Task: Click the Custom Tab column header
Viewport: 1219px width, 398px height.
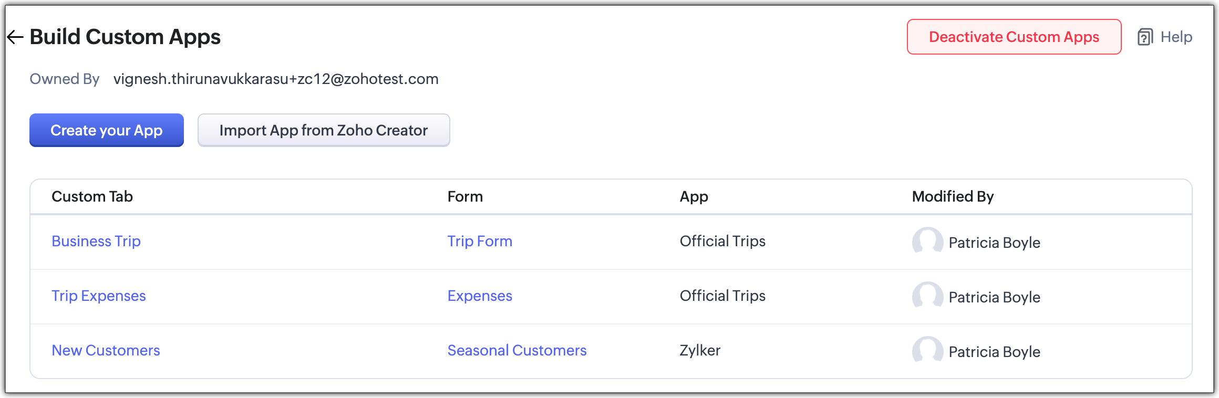Action: tap(92, 196)
